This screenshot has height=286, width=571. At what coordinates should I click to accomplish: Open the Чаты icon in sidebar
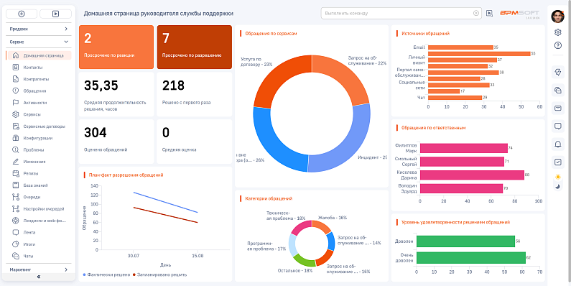[15, 256]
